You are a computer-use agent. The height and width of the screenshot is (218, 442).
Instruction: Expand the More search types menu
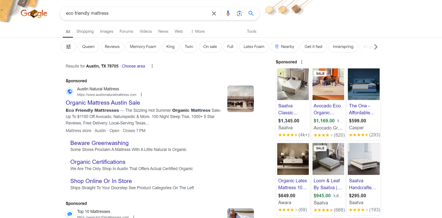coord(198,32)
